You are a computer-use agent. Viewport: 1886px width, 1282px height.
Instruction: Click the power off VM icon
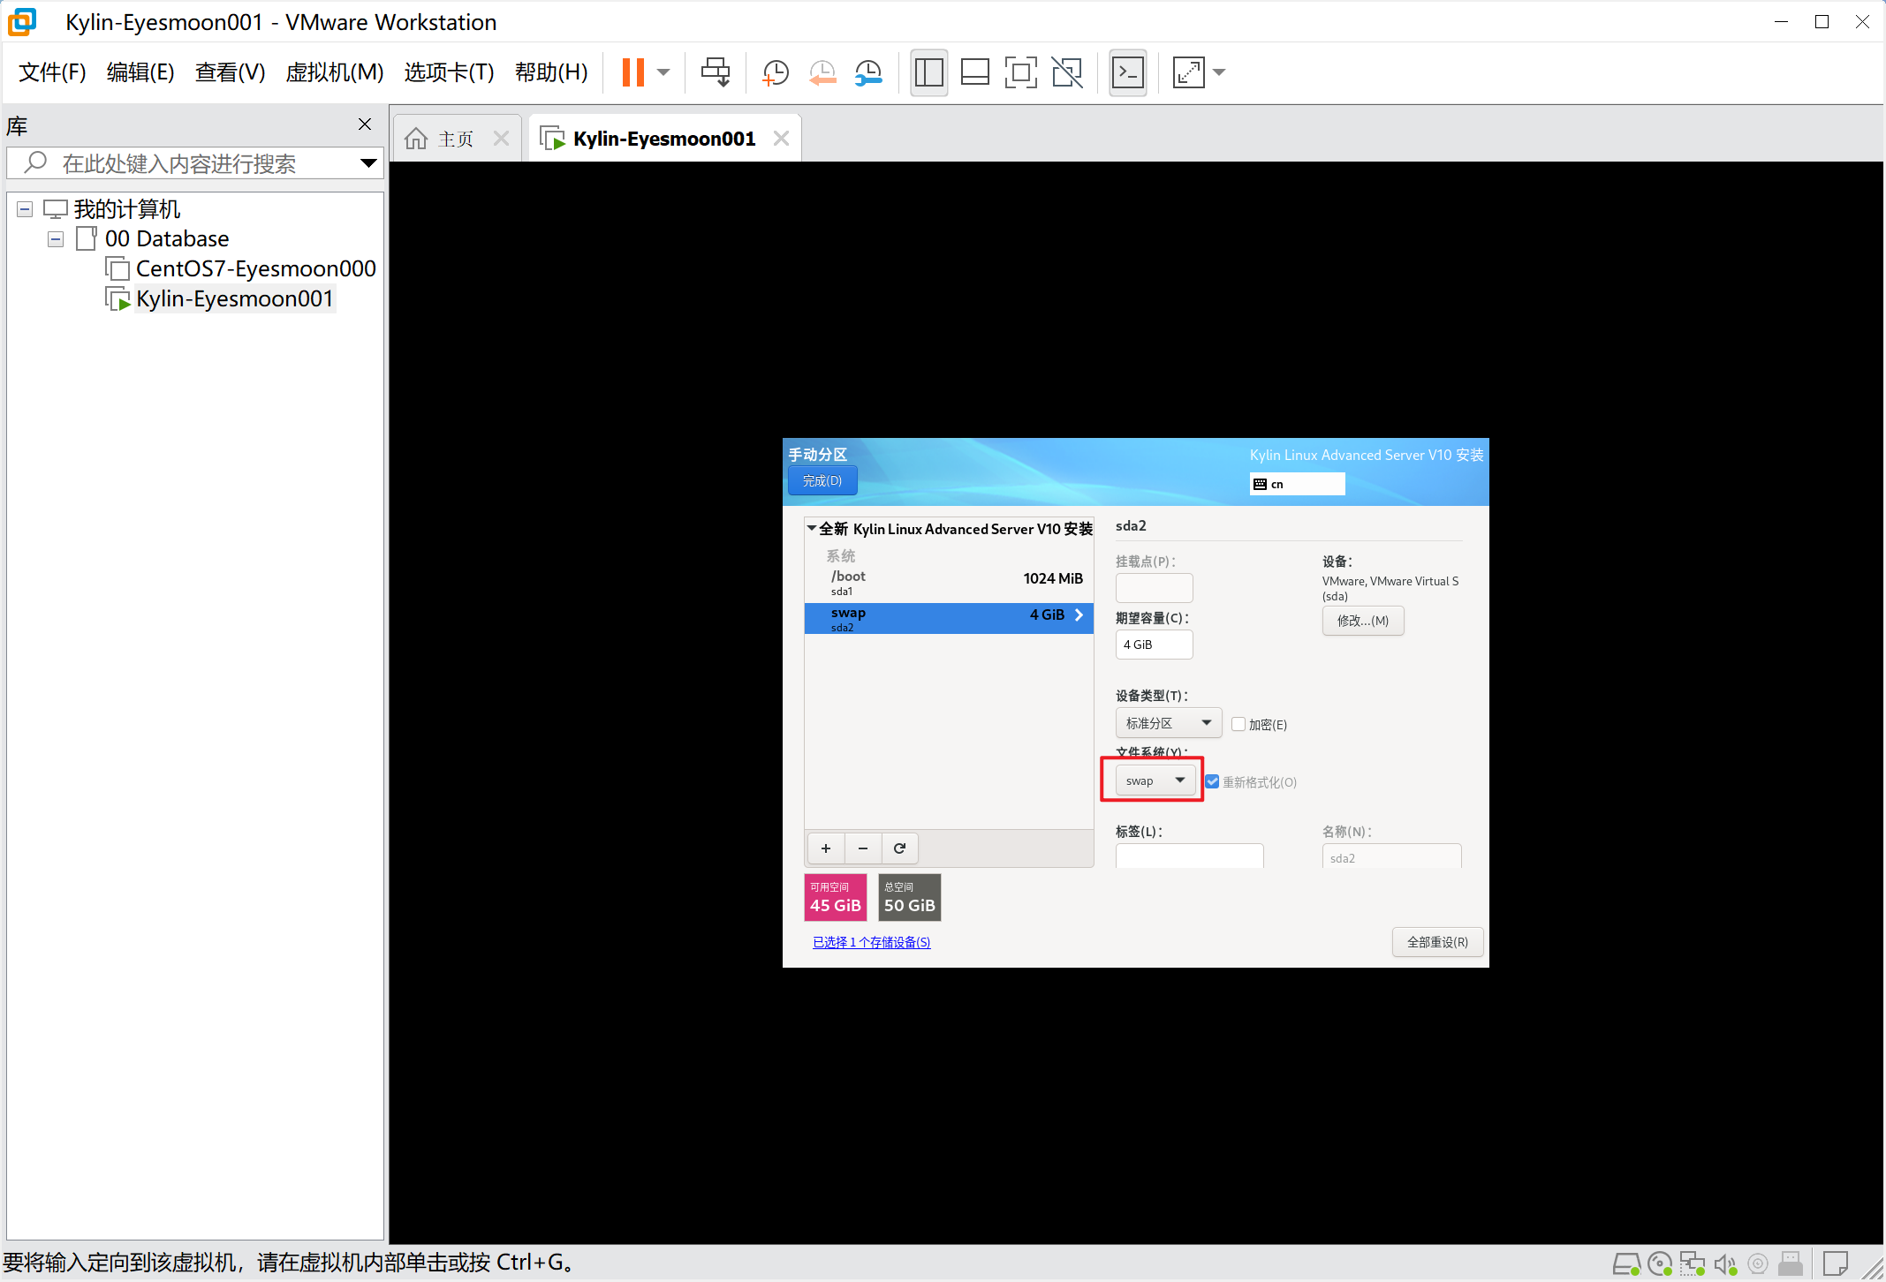click(663, 72)
